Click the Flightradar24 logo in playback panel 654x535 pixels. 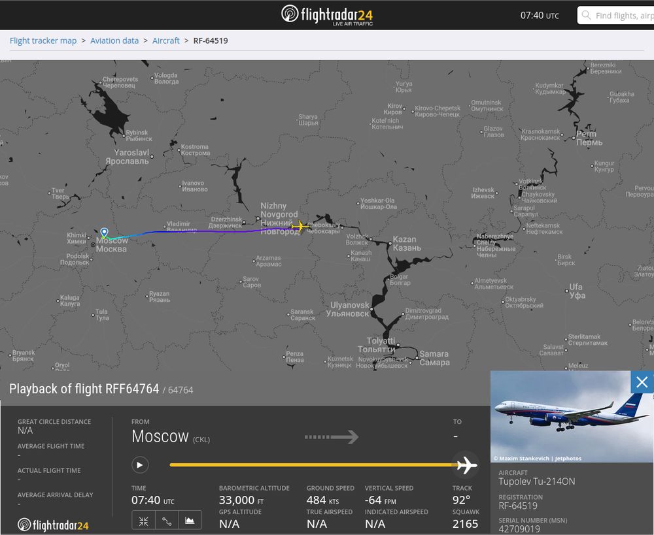pos(53,525)
